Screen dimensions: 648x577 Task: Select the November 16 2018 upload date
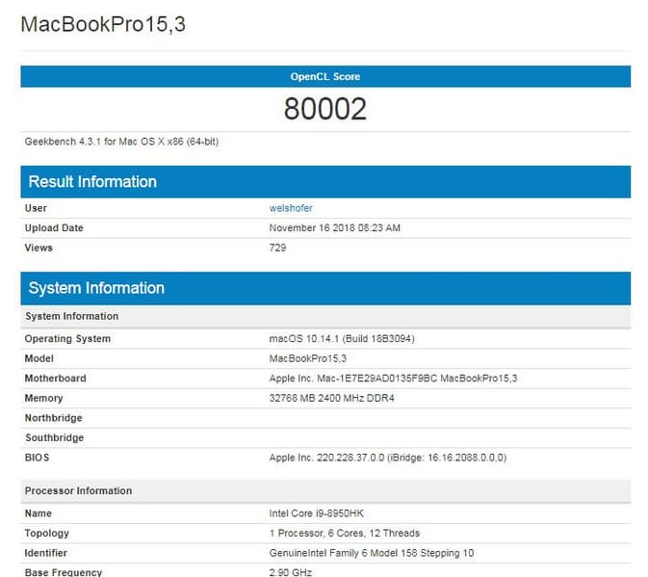coord(334,227)
